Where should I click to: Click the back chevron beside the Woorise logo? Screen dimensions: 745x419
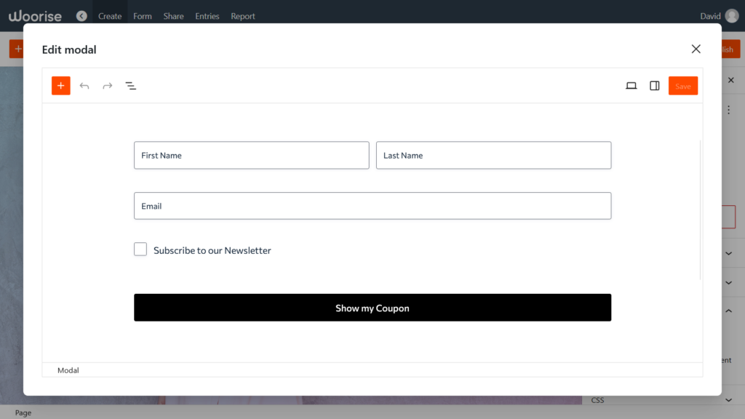coord(81,15)
